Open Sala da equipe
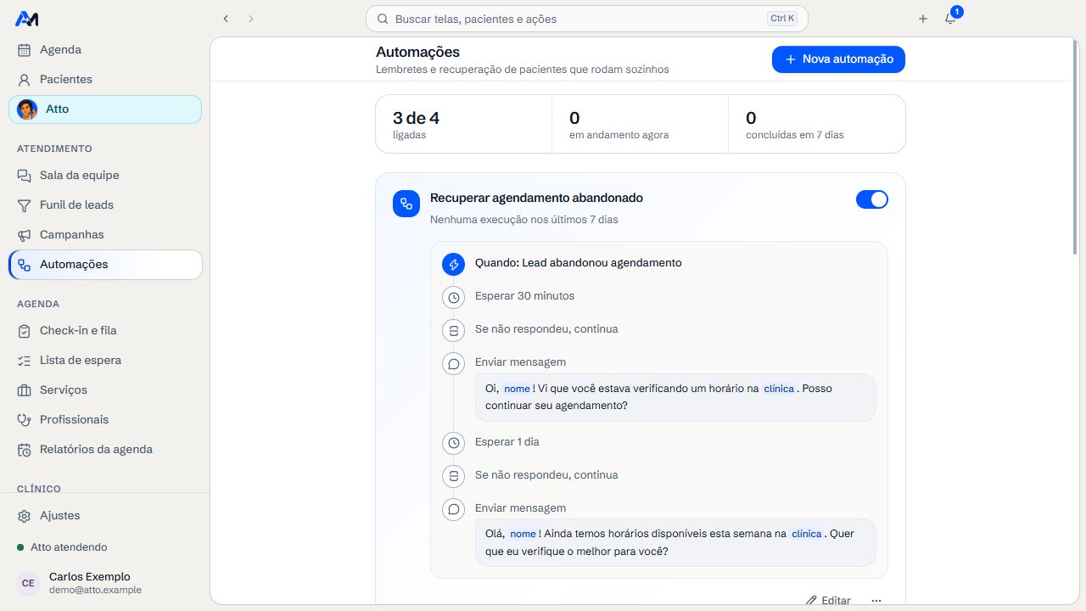This screenshot has height=611, width=1086. click(x=105, y=176)
